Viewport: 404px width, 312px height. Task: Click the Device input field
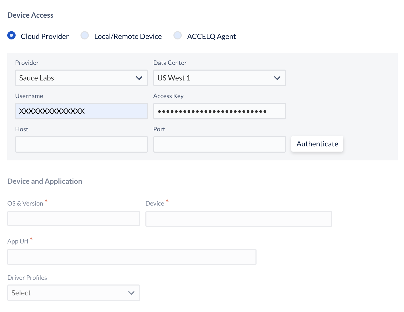click(x=239, y=219)
